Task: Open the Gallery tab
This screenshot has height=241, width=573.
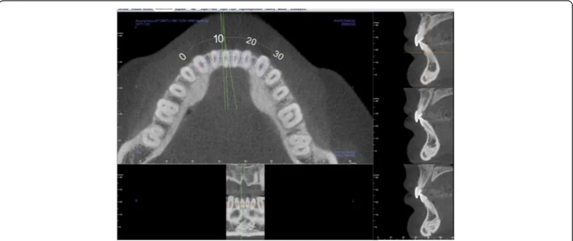Action: [x=270, y=9]
